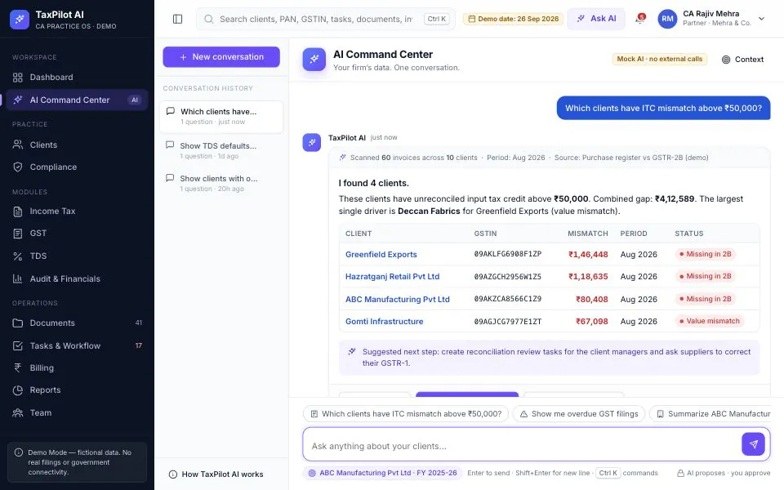The height and width of the screenshot is (490, 784).
Task: Click the Demo Mode info notice
Action: (x=77, y=462)
